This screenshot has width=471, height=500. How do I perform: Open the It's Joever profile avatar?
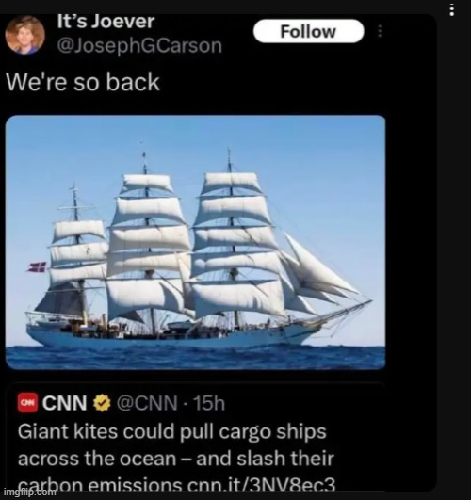[x=24, y=35]
